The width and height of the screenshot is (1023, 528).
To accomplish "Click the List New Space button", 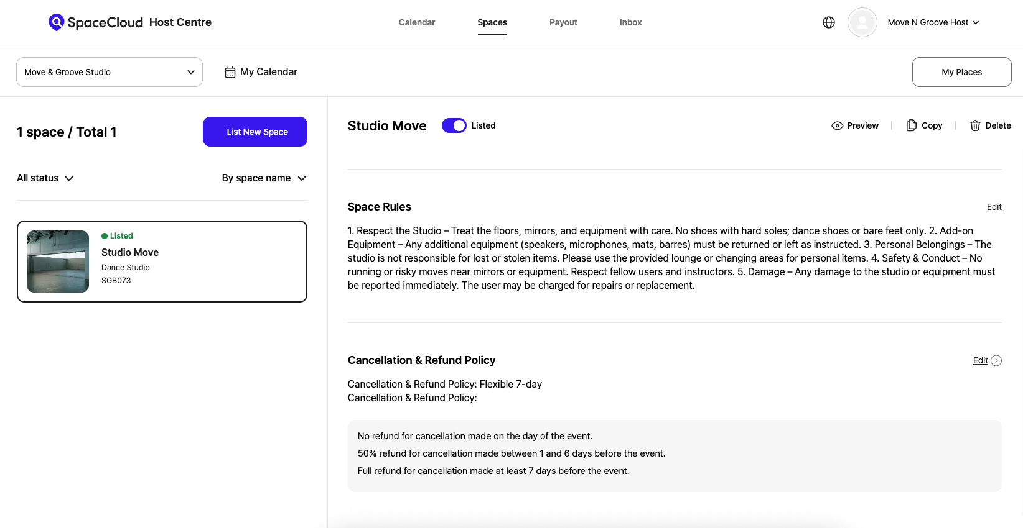I will tap(255, 132).
